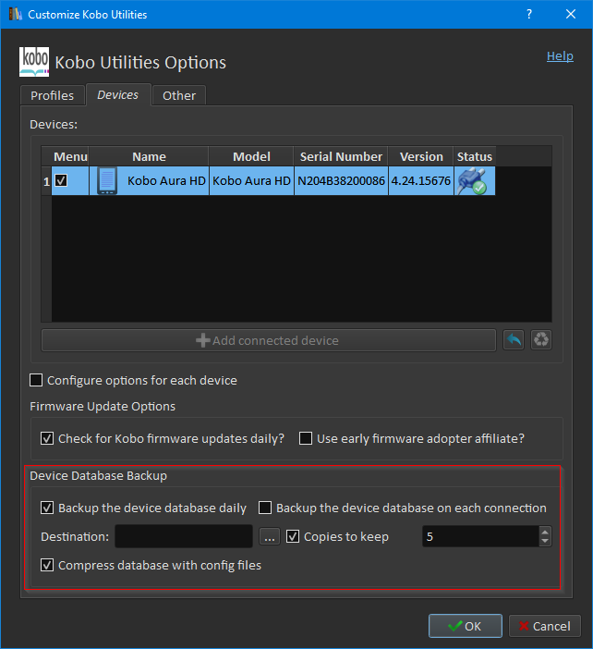Enable Backup the device database on each connection

tap(265, 508)
